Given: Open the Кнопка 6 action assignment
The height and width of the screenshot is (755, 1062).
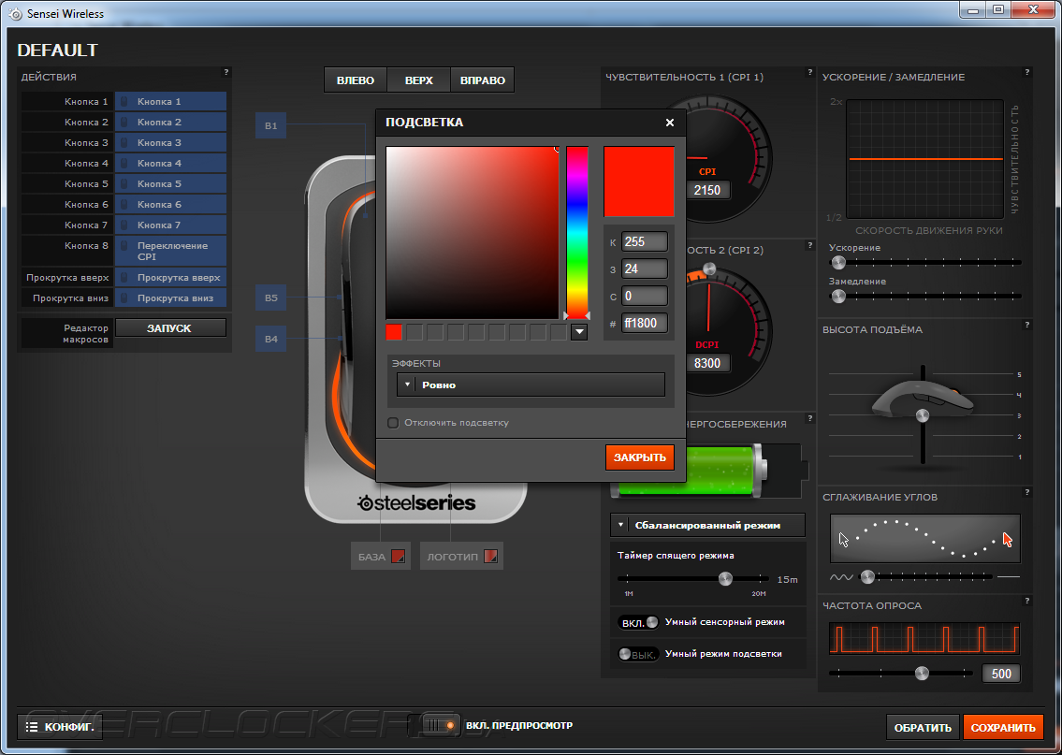Looking at the screenshot, I should (170, 205).
